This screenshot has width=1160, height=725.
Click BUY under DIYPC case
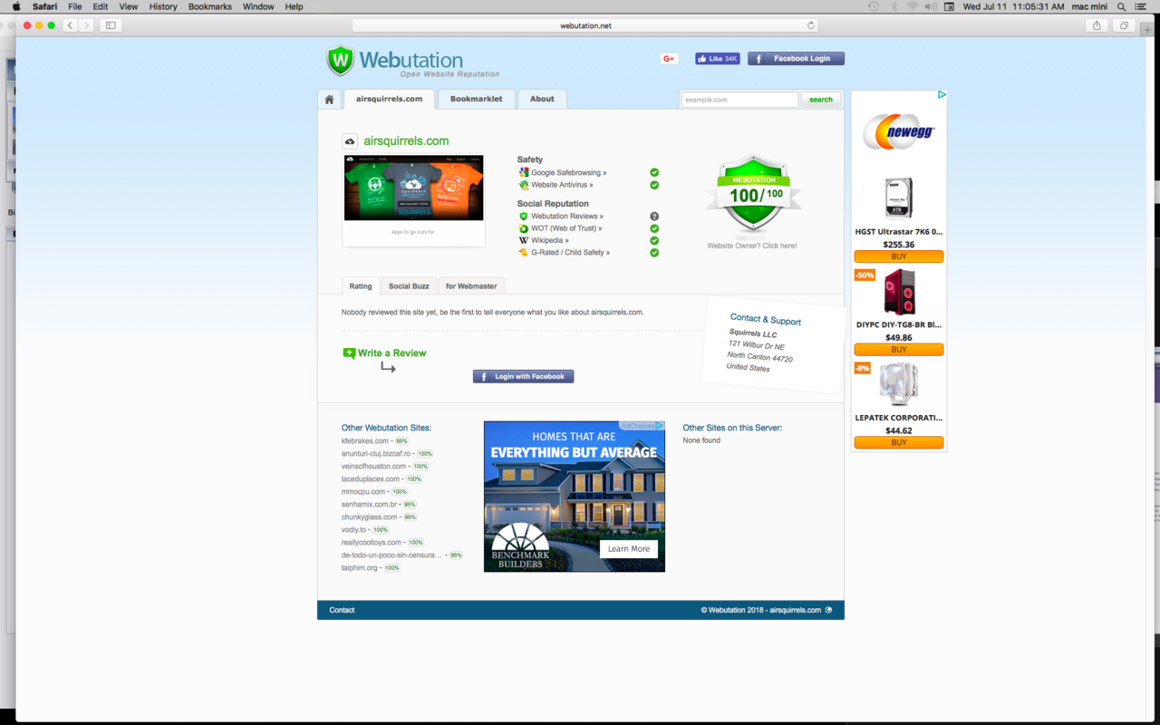point(899,350)
